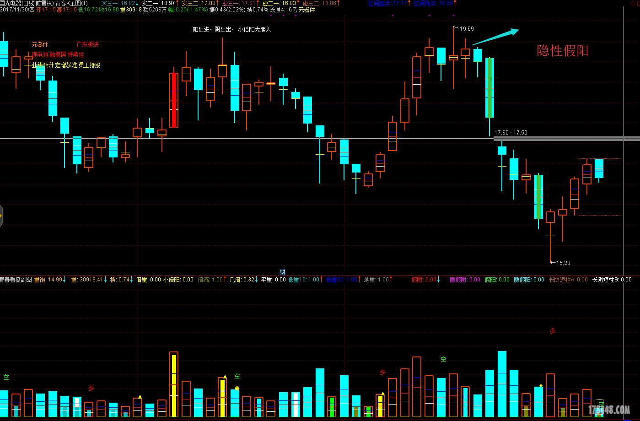
Task: Click the change 幅-0.25(-1.47%)
Action: tap(188, 10)
